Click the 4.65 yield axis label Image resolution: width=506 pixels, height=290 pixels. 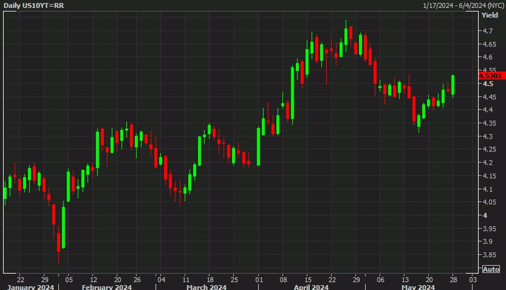(x=489, y=44)
